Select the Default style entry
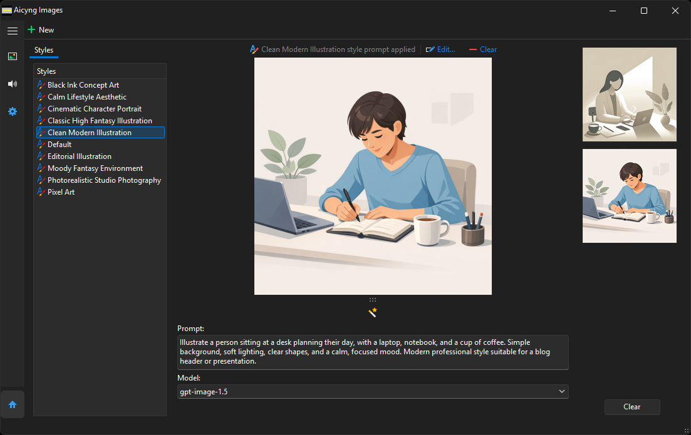 (60, 145)
